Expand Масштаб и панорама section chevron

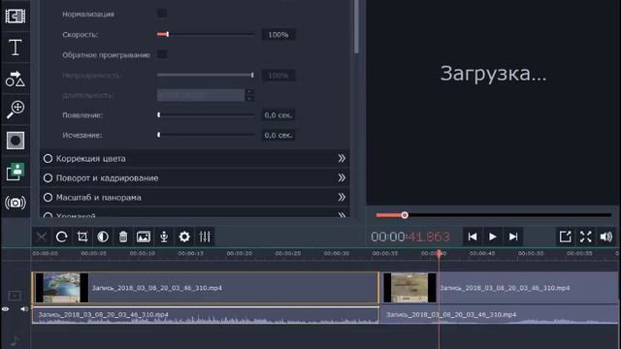(342, 198)
